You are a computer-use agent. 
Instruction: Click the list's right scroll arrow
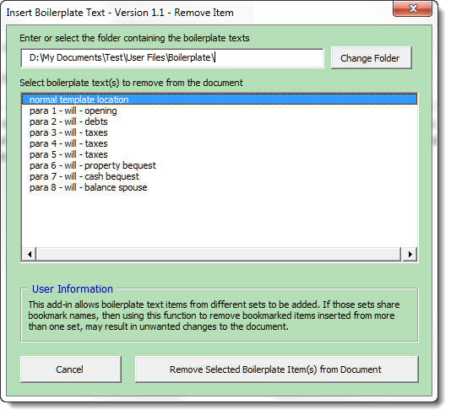(x=410, y=254)
